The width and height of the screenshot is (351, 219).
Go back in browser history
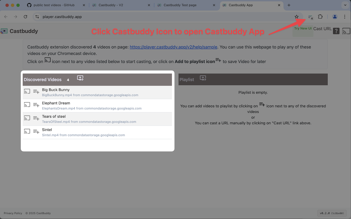click(x=6, y=17)
